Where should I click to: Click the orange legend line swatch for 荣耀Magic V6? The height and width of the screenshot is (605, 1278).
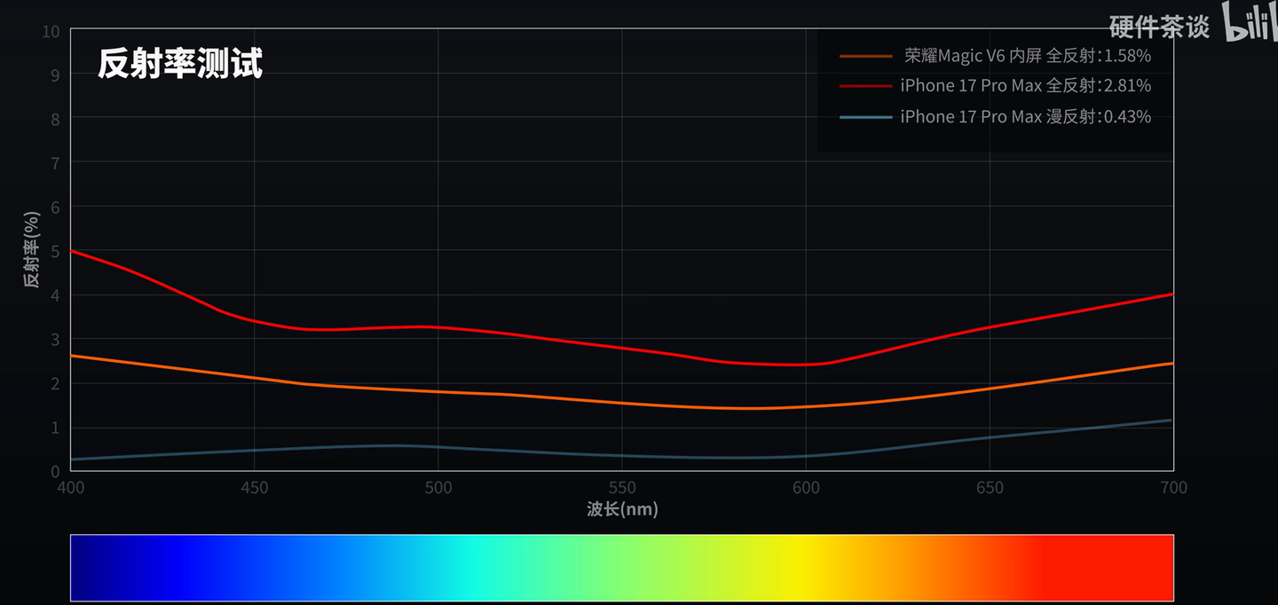tap(865, 56)
